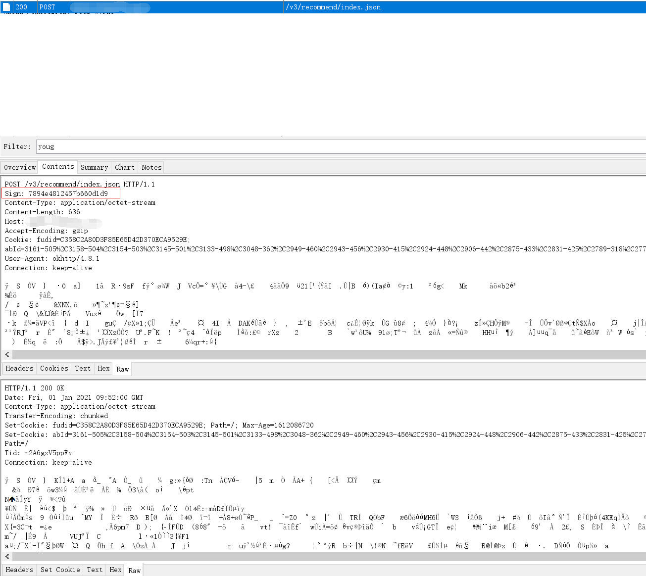Image resolution: width=646 pixels, height=576 pixels.
Task: View the request pane Cookies tab
Action: [54, 368]
